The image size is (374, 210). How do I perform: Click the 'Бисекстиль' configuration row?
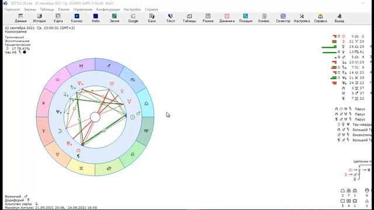click(x=355, y=135)
